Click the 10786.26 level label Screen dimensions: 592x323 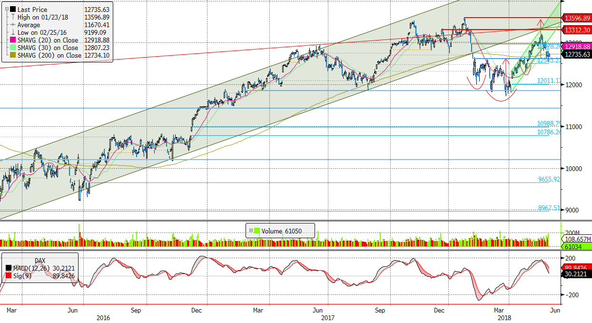click(x=549, y=132)
